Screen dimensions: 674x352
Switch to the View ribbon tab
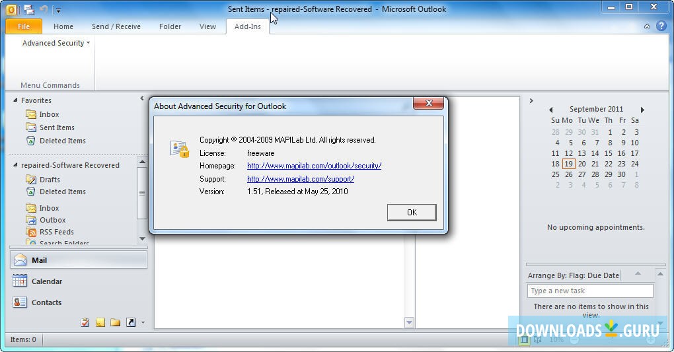pyautogui.click(x=207, y=26)
